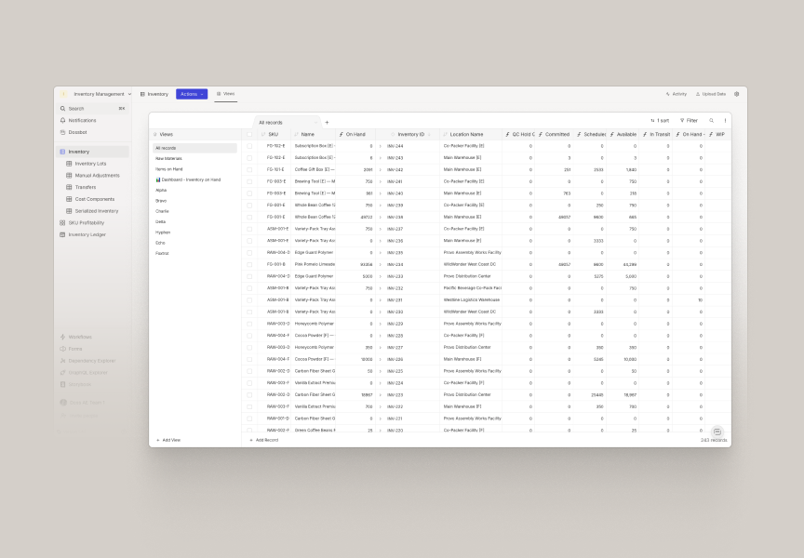The height and width of the screenshot is (558, 804).
Task: Click the Committed column header
Action: 555,134
